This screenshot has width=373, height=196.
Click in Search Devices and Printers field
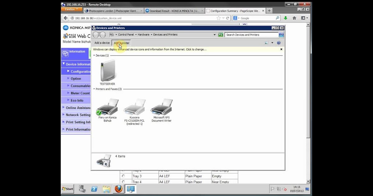point(251,35)
